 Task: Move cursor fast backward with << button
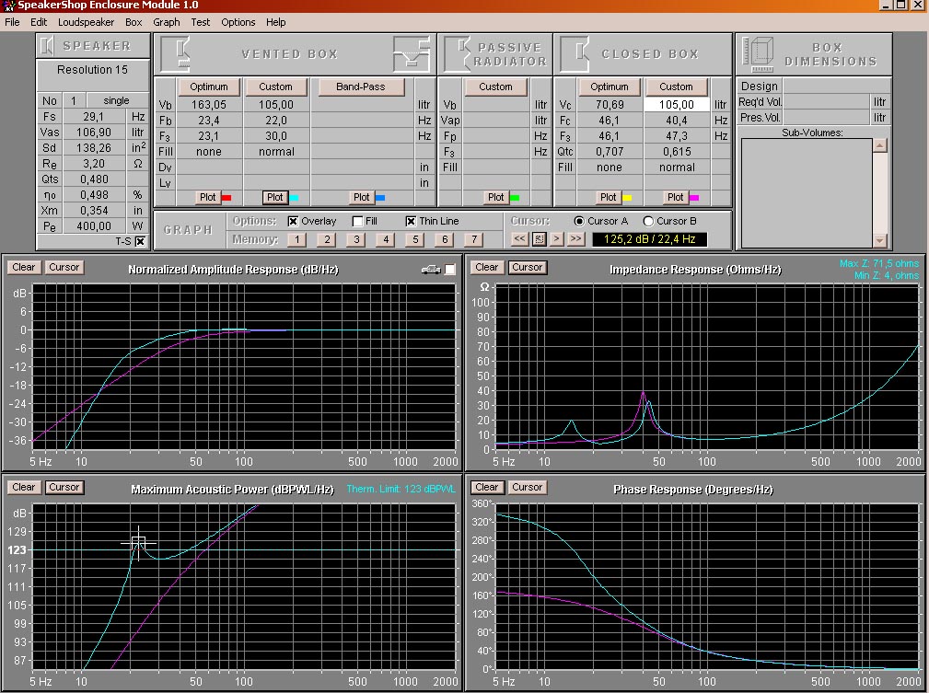tap(520, 238)
